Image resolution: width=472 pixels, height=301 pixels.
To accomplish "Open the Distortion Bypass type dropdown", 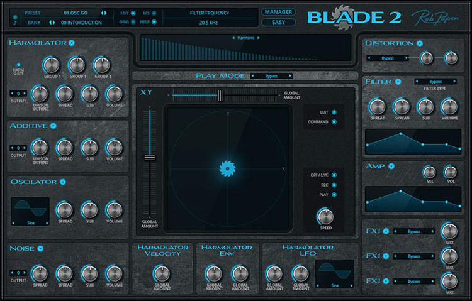I will 388,58.
